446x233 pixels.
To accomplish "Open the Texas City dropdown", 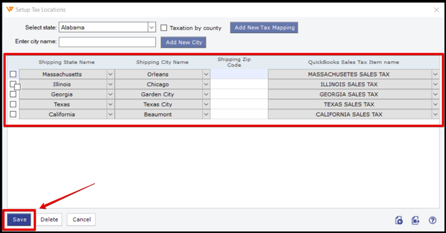I will [x=206, y=105].
